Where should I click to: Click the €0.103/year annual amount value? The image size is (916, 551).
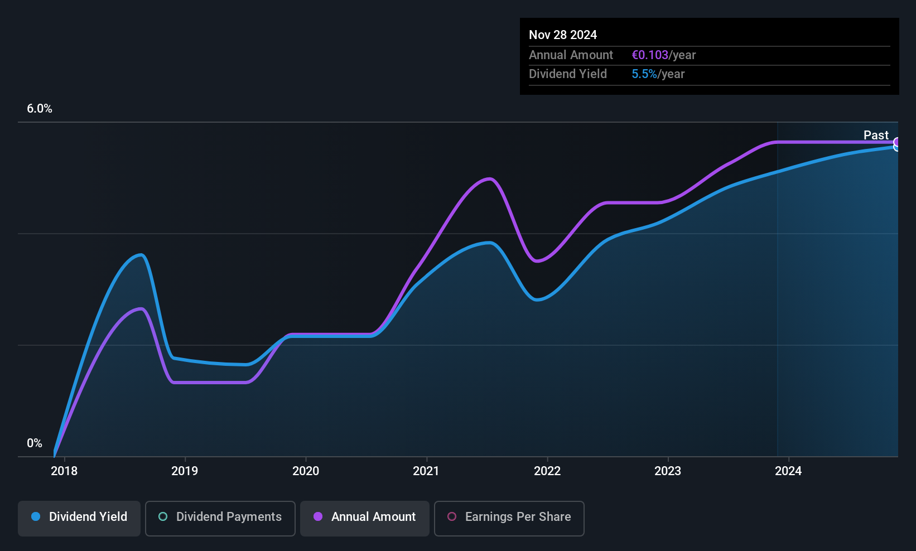click(x=664, y=55)
